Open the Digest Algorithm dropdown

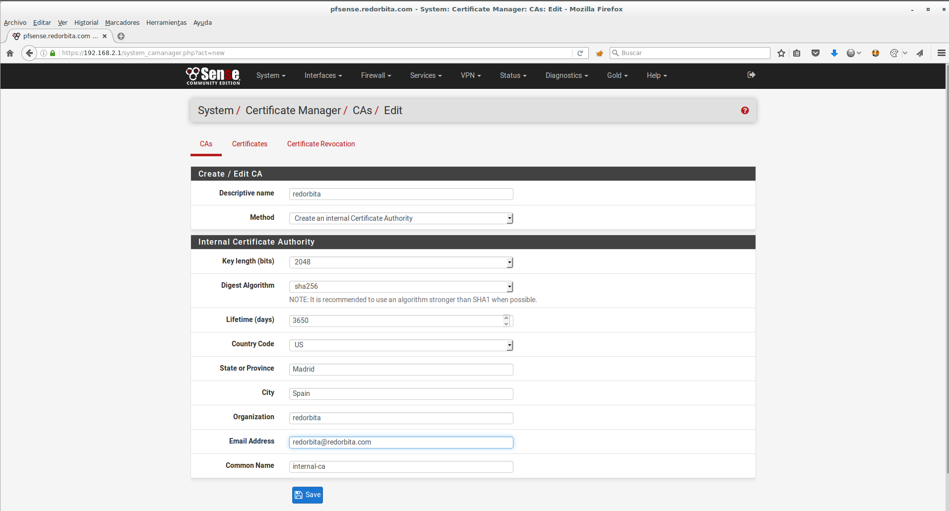click(401, 286)
